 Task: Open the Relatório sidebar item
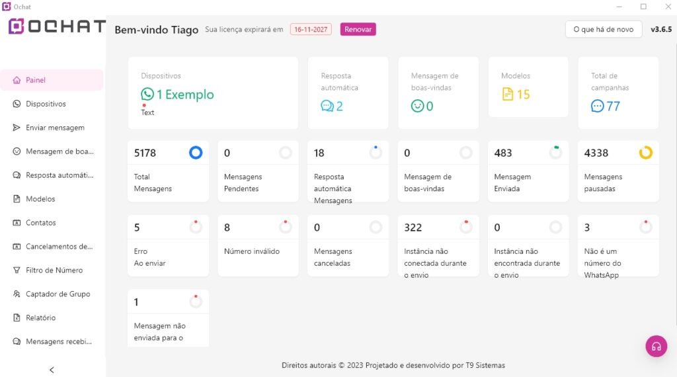click(x=40, y=318)
